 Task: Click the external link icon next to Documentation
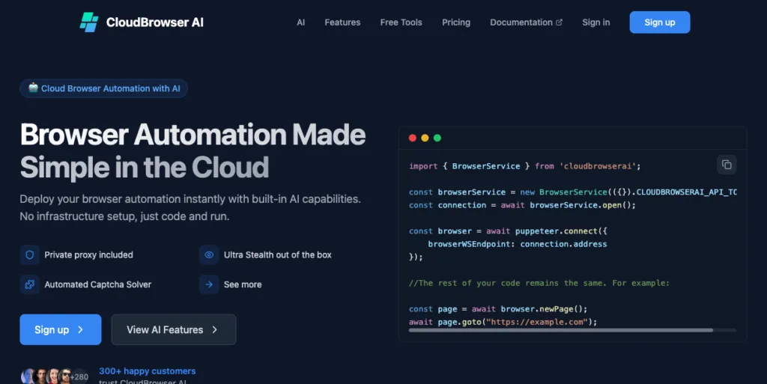[x=559, y=22]
